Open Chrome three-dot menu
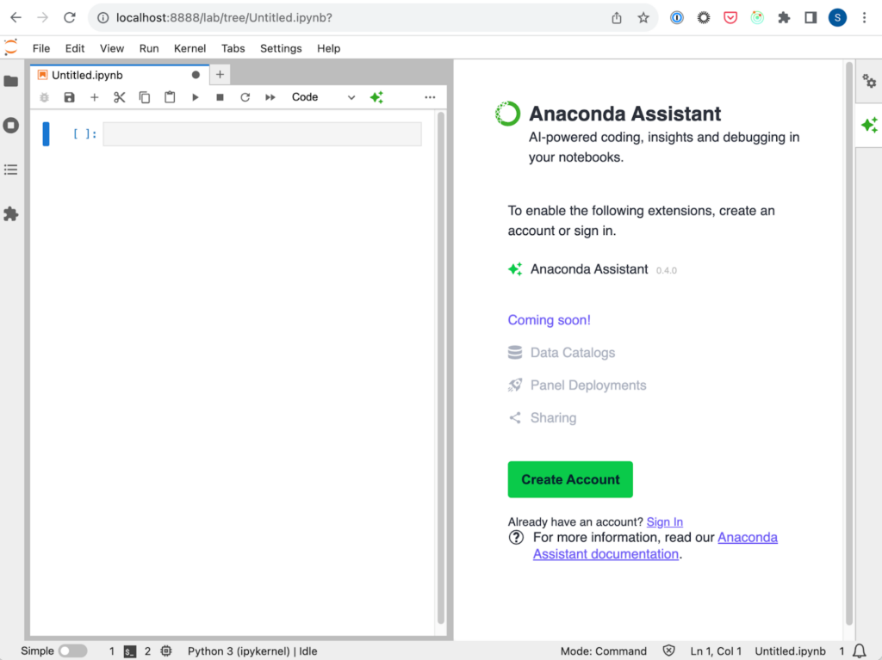 pos(865,18)
